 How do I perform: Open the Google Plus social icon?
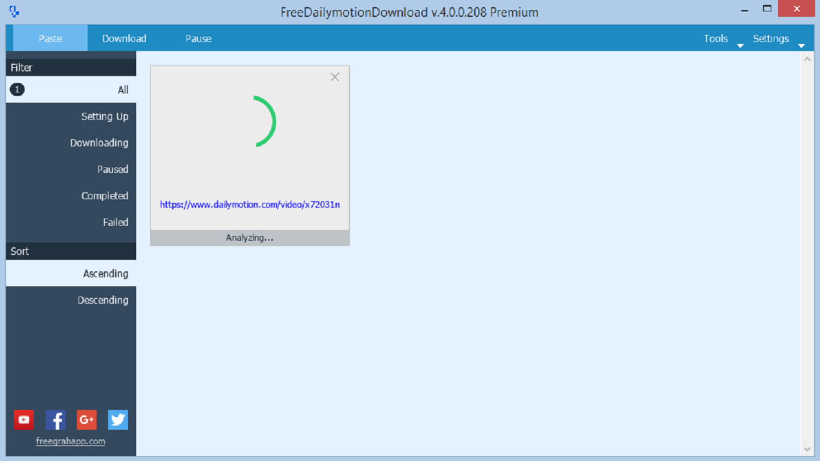point(86,420)
